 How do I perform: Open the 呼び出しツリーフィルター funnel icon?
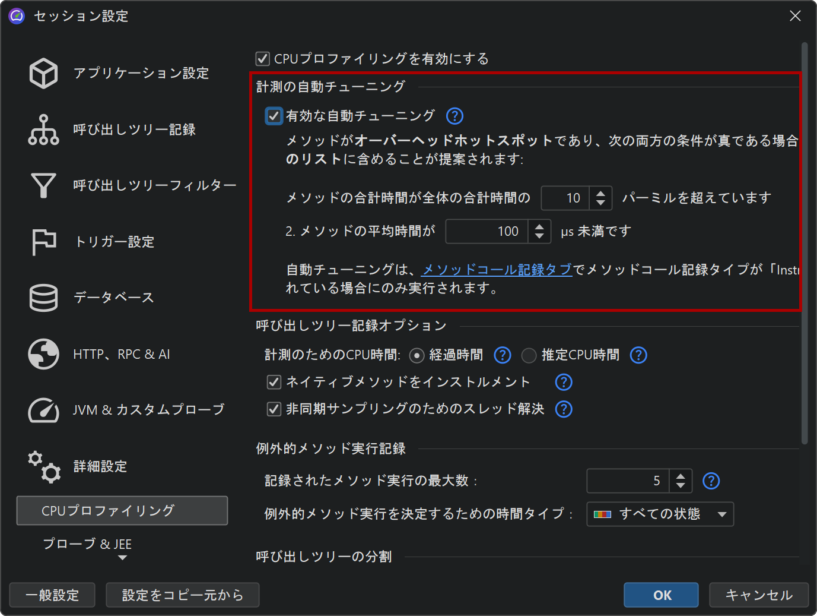coord(43,185)
